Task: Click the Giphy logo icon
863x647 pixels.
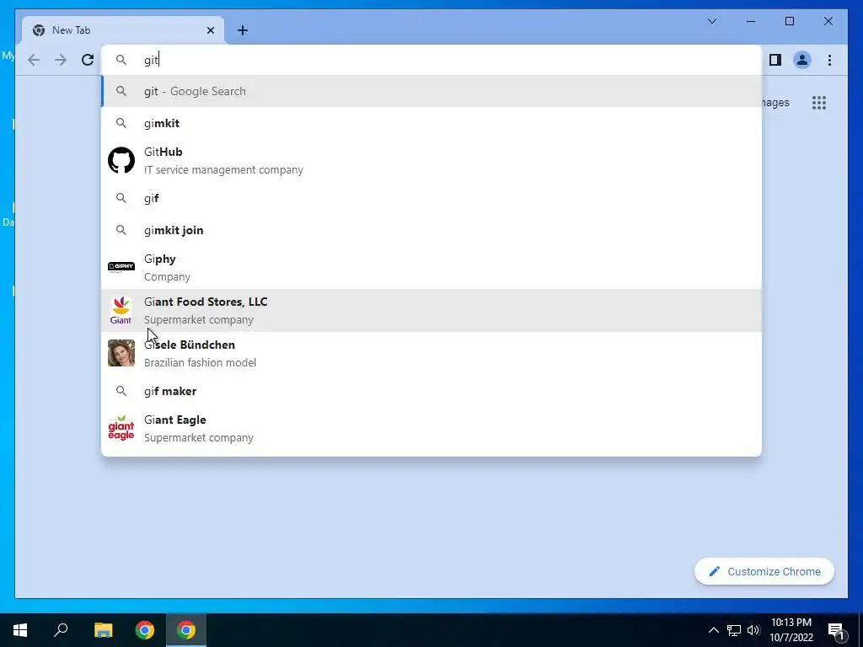Action: point(121,267)
